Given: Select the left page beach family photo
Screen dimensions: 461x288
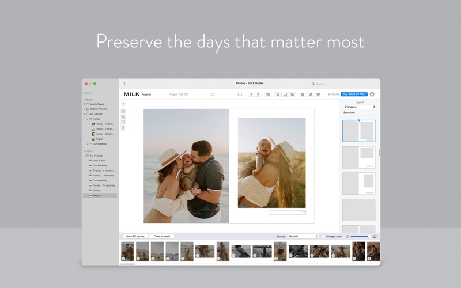Looking at the screenshot, I should tap(186, 166).
